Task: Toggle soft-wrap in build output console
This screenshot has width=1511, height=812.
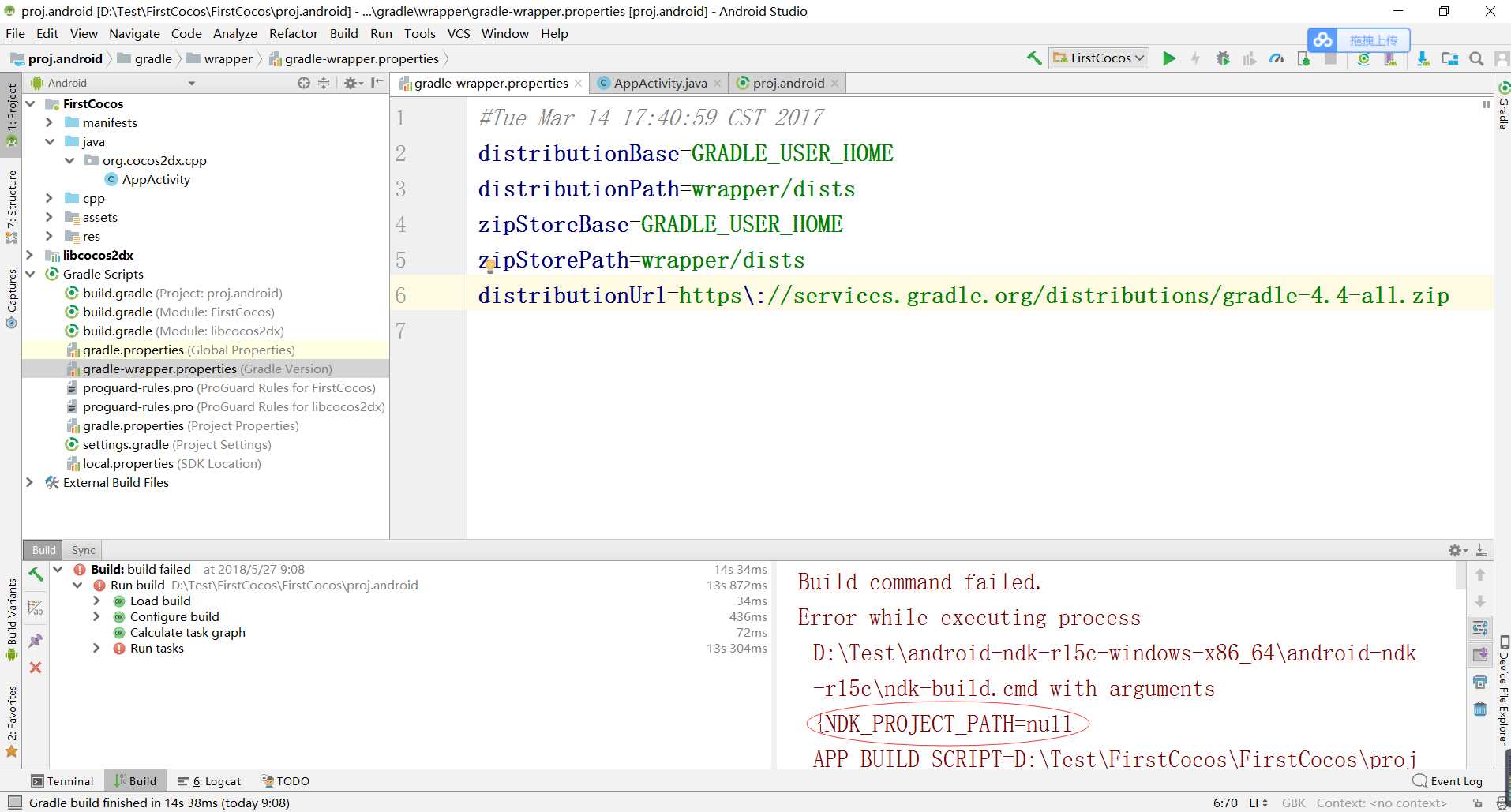Action: [x=1480, y=628]
